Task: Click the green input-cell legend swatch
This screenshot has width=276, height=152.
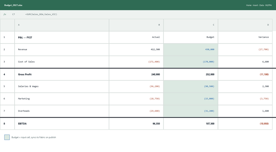Action: pos(7,137)
